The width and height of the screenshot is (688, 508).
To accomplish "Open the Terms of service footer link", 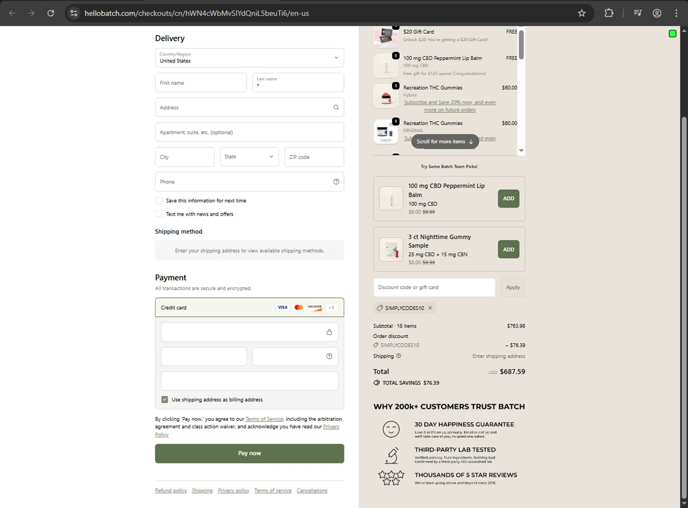I will pyautogui.click(x=273, y=491).
